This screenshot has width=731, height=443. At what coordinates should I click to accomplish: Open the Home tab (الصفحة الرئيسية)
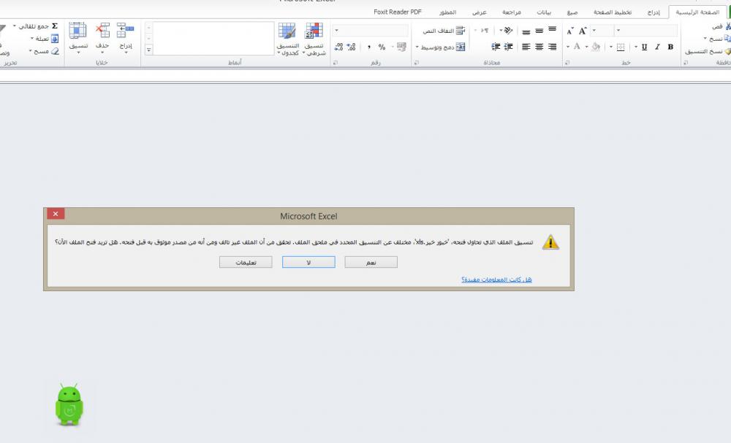click(697, 12)
